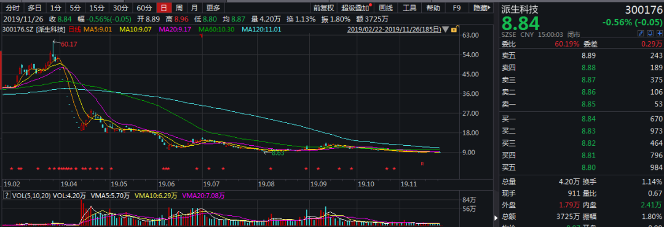
Task: Select the 日 daily K-line tab
Action: point(164,7)
